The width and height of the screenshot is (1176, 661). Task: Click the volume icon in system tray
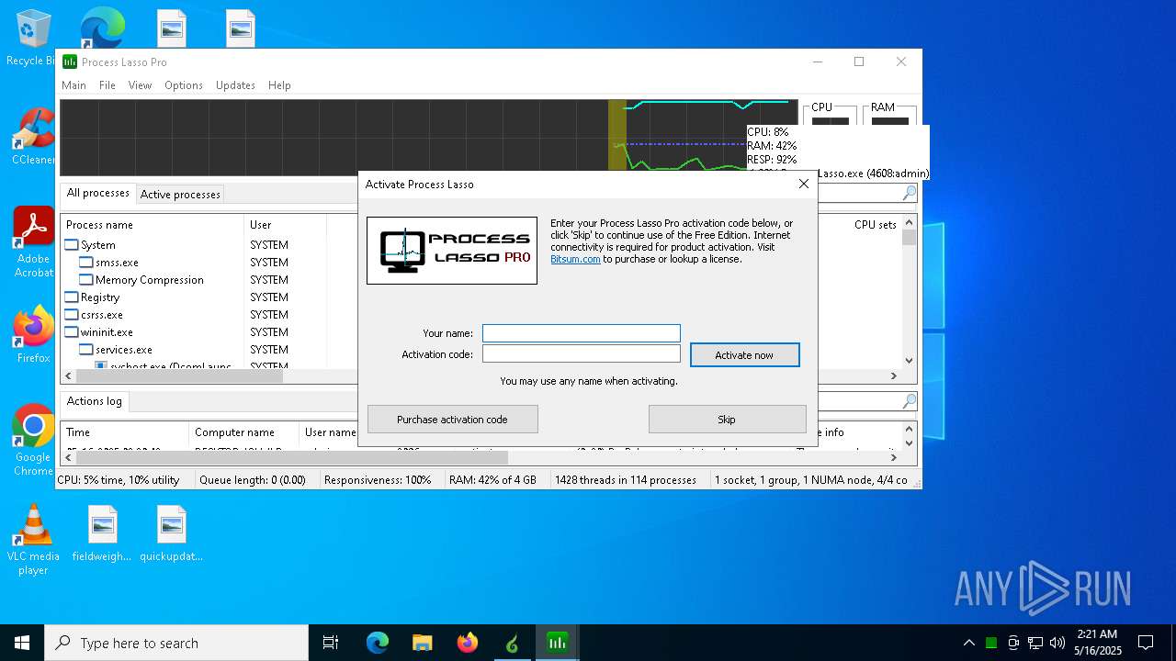1057,643
